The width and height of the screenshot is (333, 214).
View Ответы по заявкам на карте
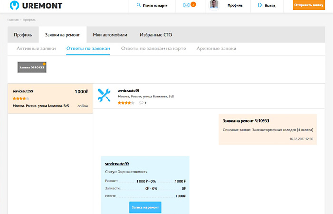[152, 49]
